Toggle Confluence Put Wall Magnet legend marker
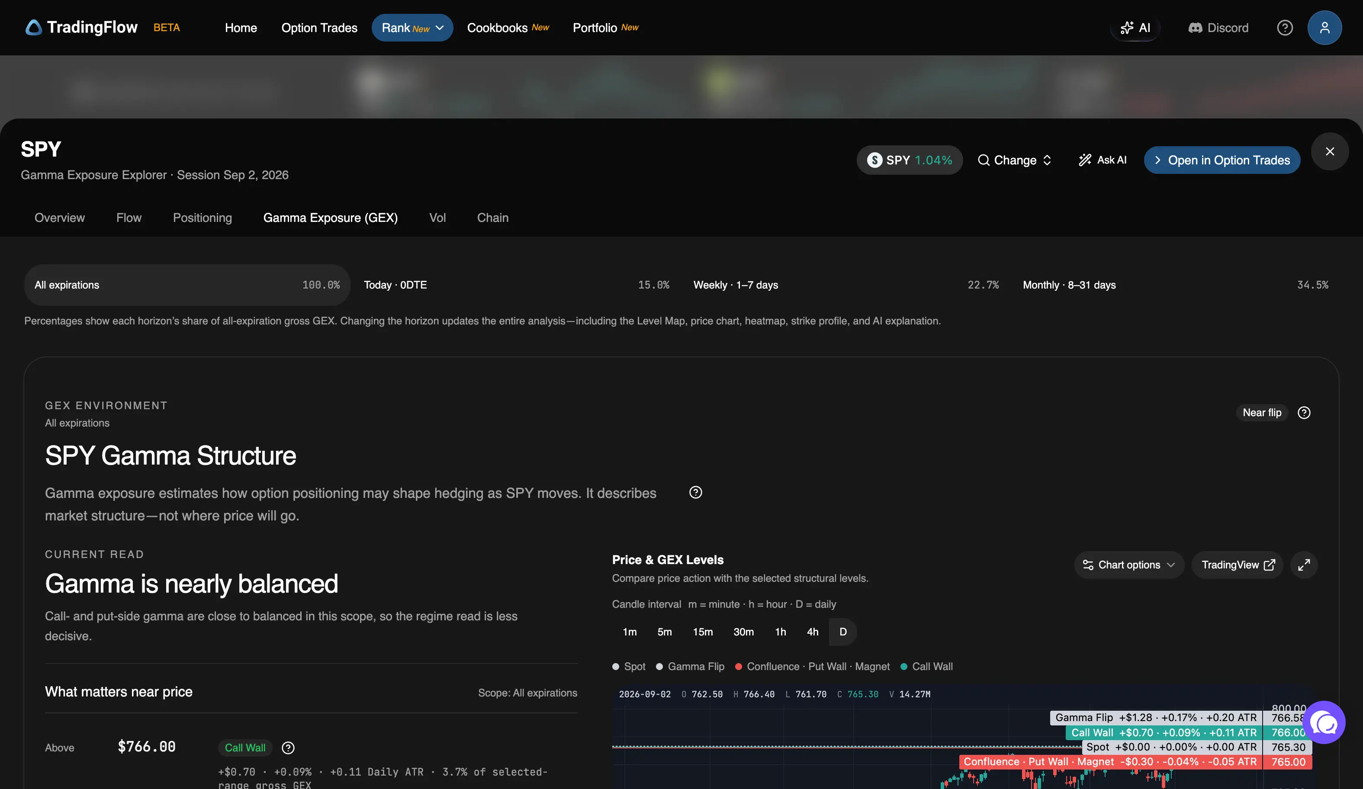Image resolution: width=1363 pixels, height=789 pixels. pyautogui.click(x=738, y=666)
